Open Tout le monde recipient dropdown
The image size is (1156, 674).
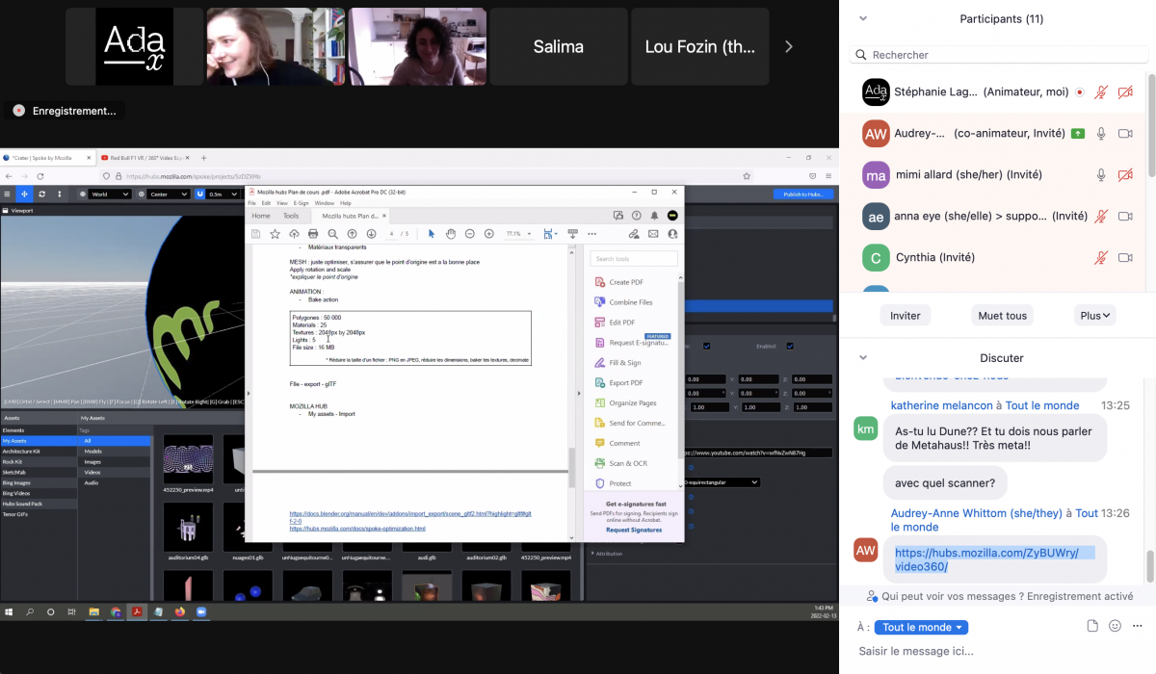tap(921, 627)
